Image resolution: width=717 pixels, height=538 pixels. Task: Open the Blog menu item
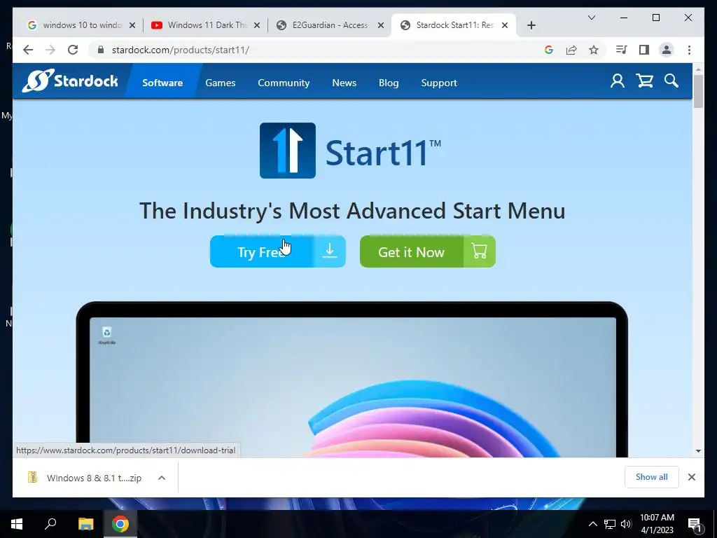click(389, 83)
